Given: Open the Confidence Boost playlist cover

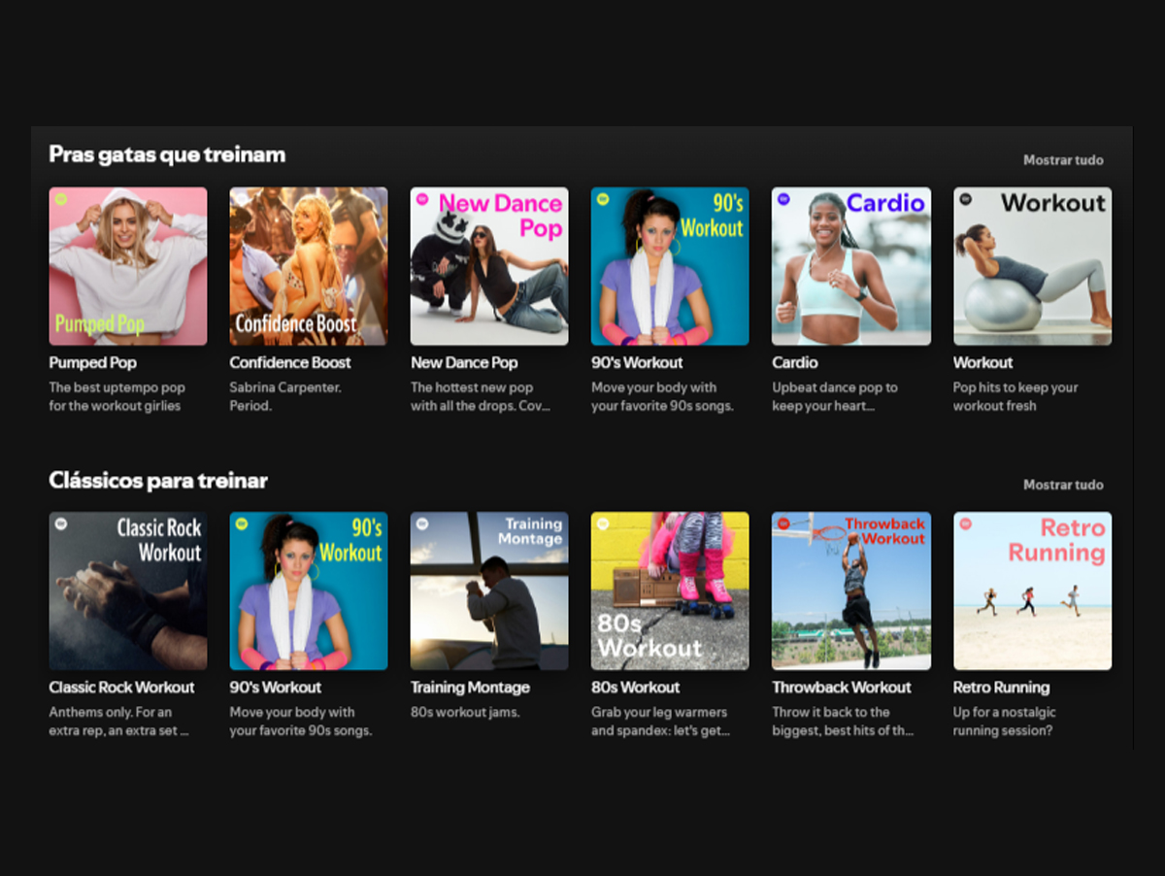Looking at the screenshot, I should point(308,265).
